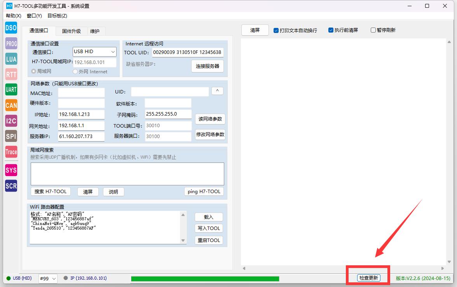Image resolution: width=457 pixels, height=287 pixels.
Task: Click the 硬件版本 input field
Action: coord(81,103)
